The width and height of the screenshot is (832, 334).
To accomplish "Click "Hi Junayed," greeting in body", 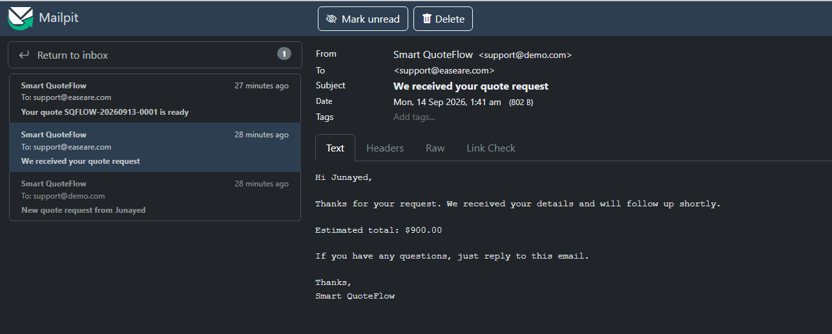I will click(344, 177).
